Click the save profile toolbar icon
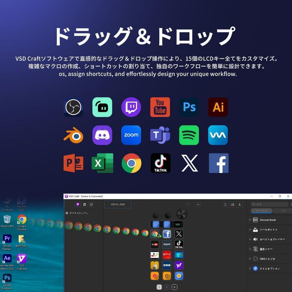 (85, 204)
